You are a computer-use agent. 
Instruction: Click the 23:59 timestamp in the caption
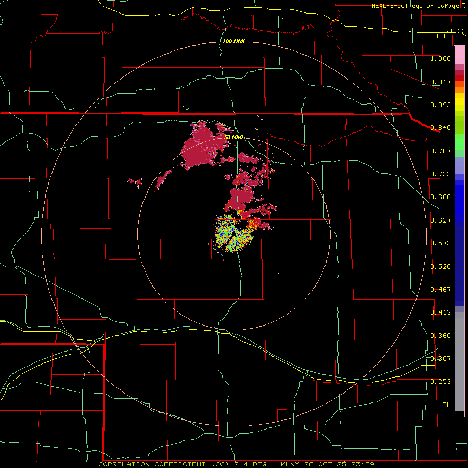363,464
